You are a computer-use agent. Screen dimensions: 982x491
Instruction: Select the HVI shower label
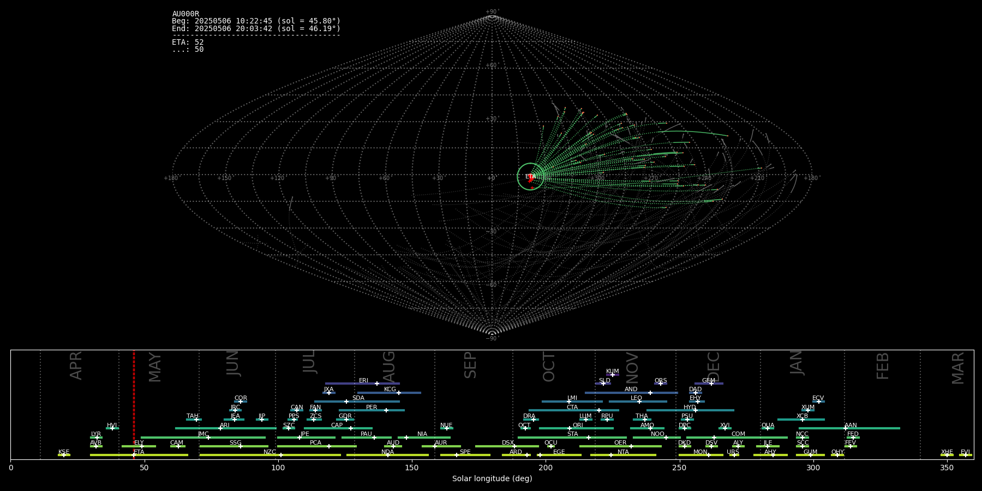[112, 426]
